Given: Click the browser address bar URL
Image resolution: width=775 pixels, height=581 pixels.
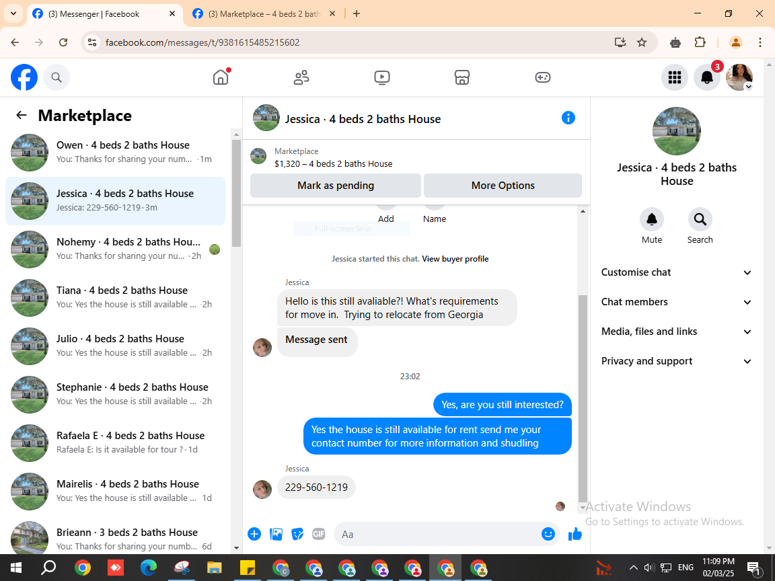Looking at the screenshot, I should [x=202, y=42].
